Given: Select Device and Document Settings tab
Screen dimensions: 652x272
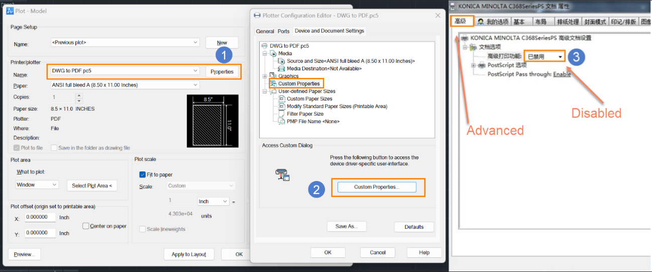Looking at the screenshot, I should pyautogui.click(x=330, y=31).
